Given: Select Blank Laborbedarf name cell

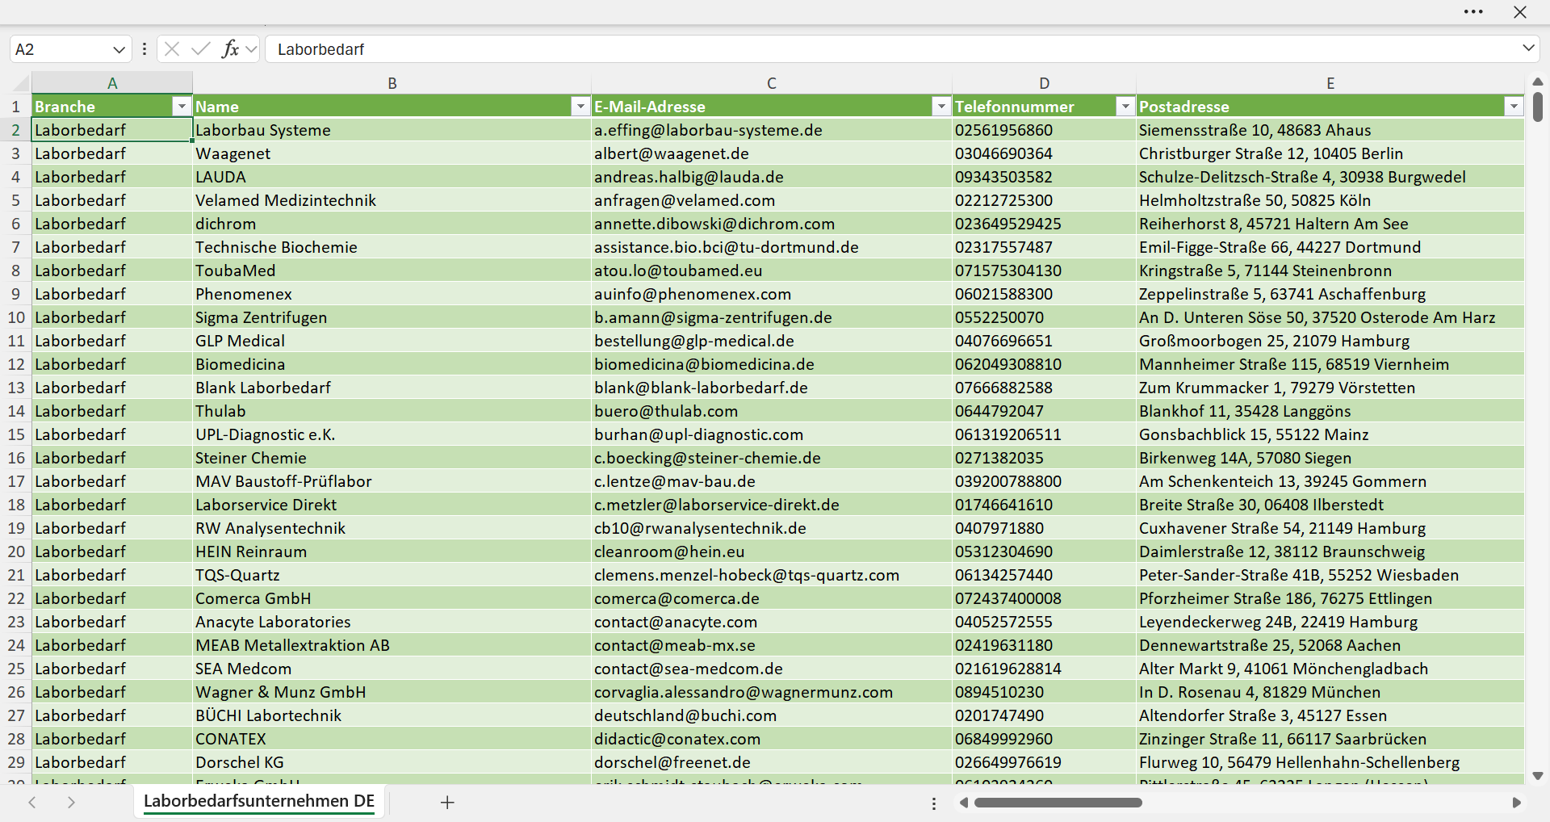Looking at the screenshot, I should click(x=392, y=388).
